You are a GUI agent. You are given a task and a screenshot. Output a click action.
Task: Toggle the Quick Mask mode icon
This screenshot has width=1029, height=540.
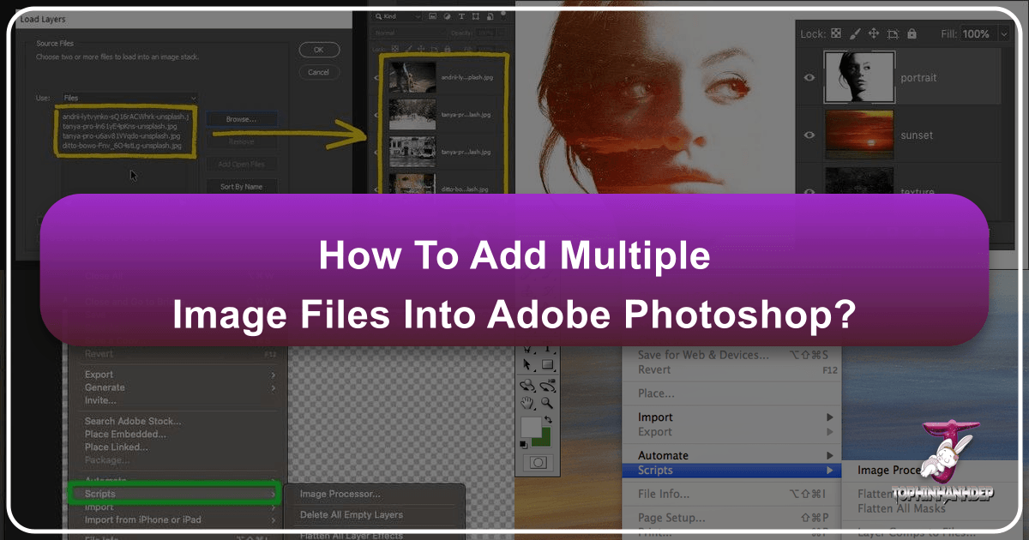539,462
